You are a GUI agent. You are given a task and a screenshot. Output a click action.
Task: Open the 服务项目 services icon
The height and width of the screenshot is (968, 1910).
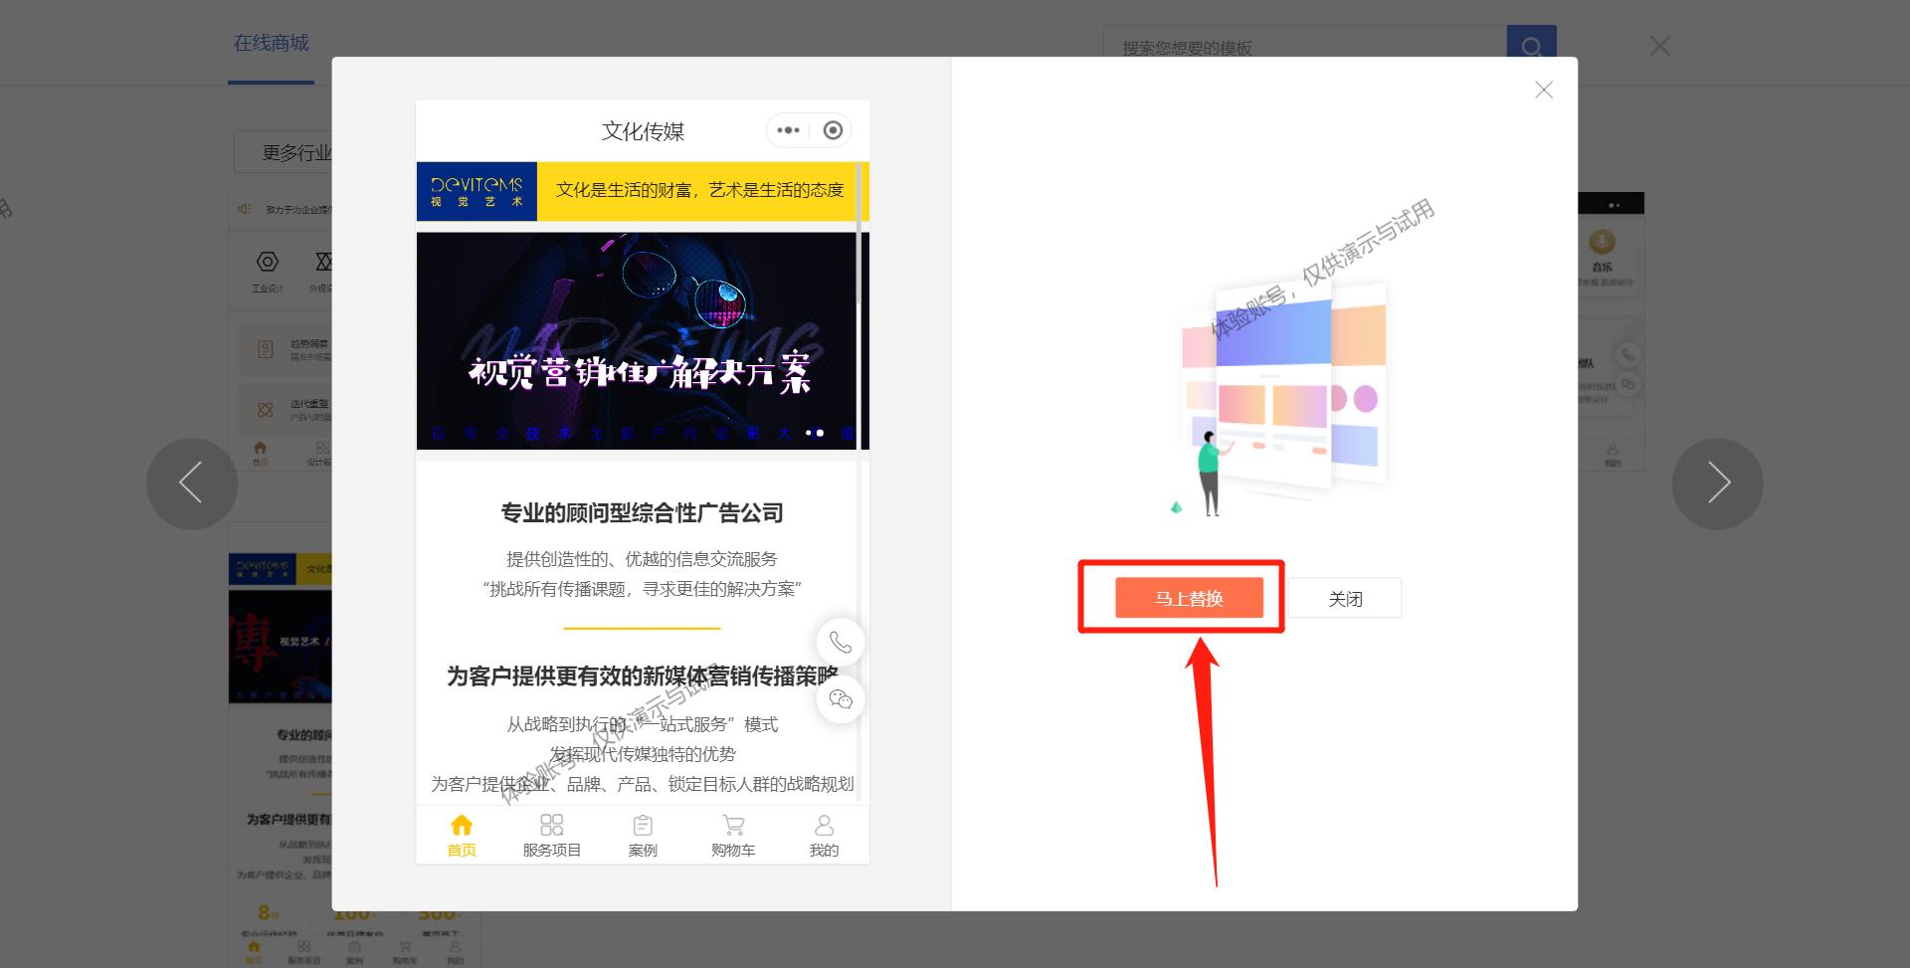552,834
